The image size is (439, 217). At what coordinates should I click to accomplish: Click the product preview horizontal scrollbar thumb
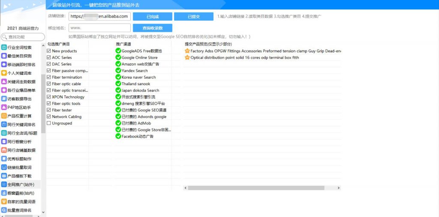coord(256,188)
